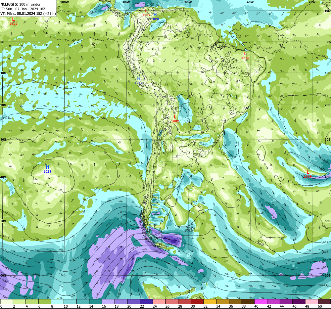Pick the 16–18 lilac legend swatch

click(x=108, y=302)
